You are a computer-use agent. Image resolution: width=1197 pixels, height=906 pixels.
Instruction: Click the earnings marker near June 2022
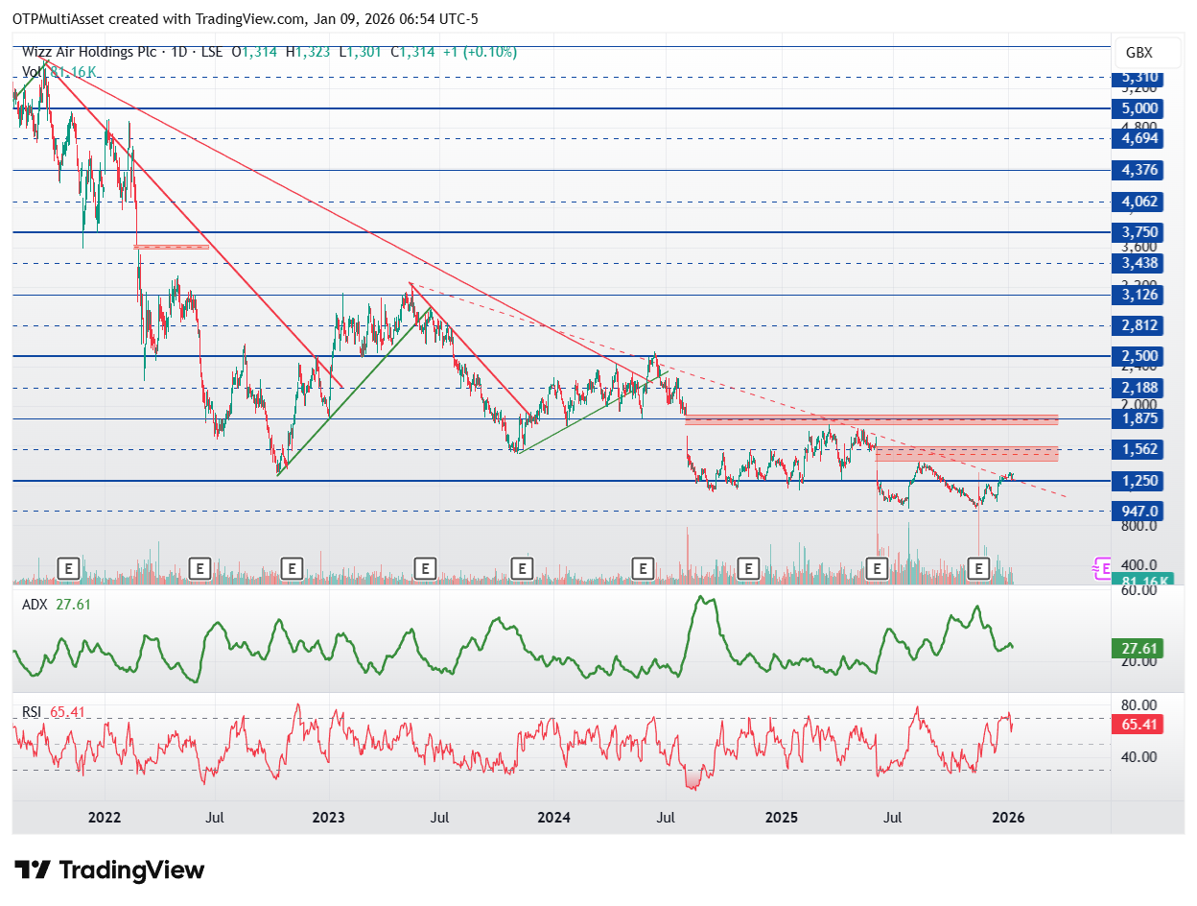(x=199, y=569)
